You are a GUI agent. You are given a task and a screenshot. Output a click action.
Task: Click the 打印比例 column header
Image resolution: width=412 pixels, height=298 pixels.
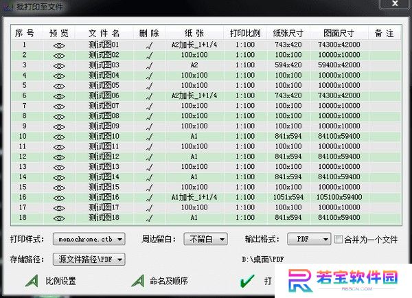(x=245, y=34)
